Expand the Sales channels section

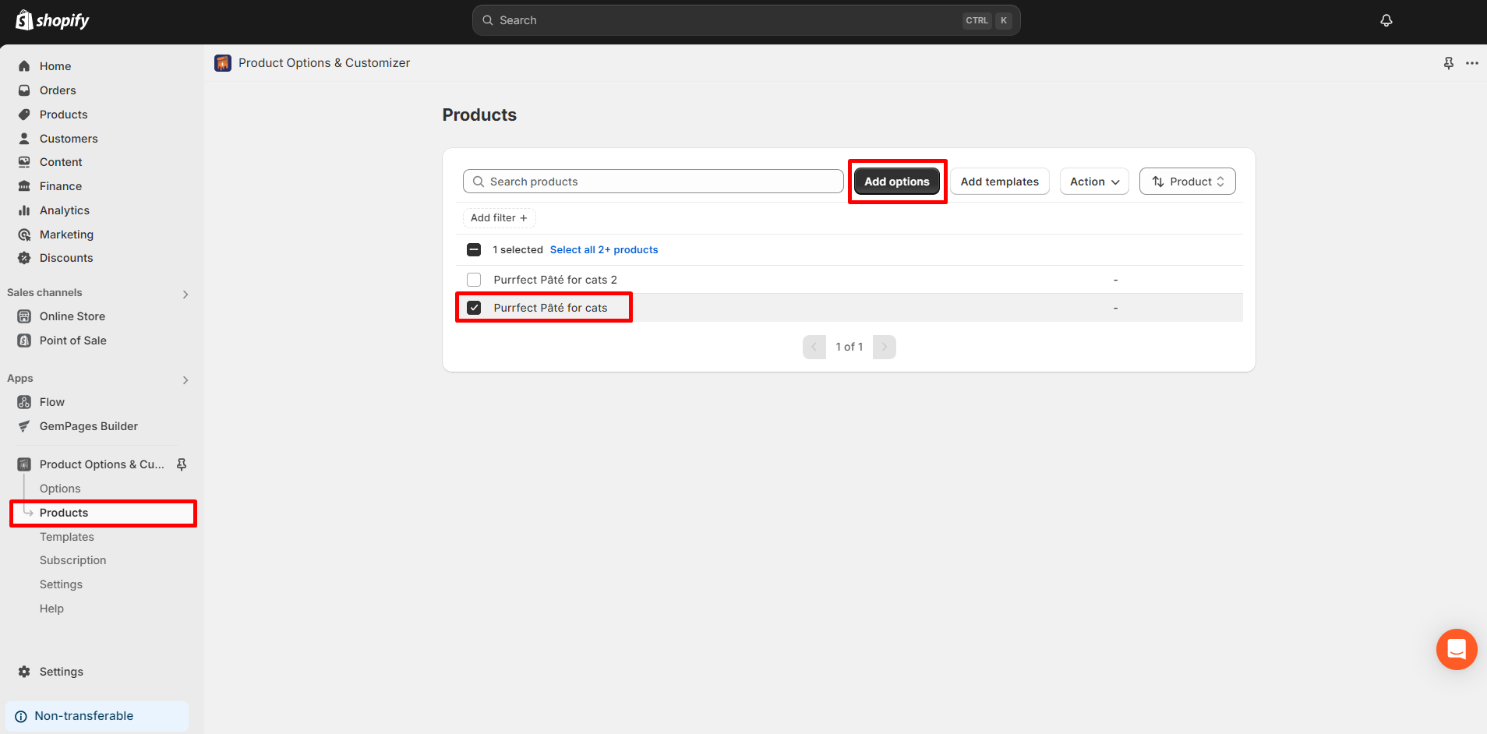185,294
